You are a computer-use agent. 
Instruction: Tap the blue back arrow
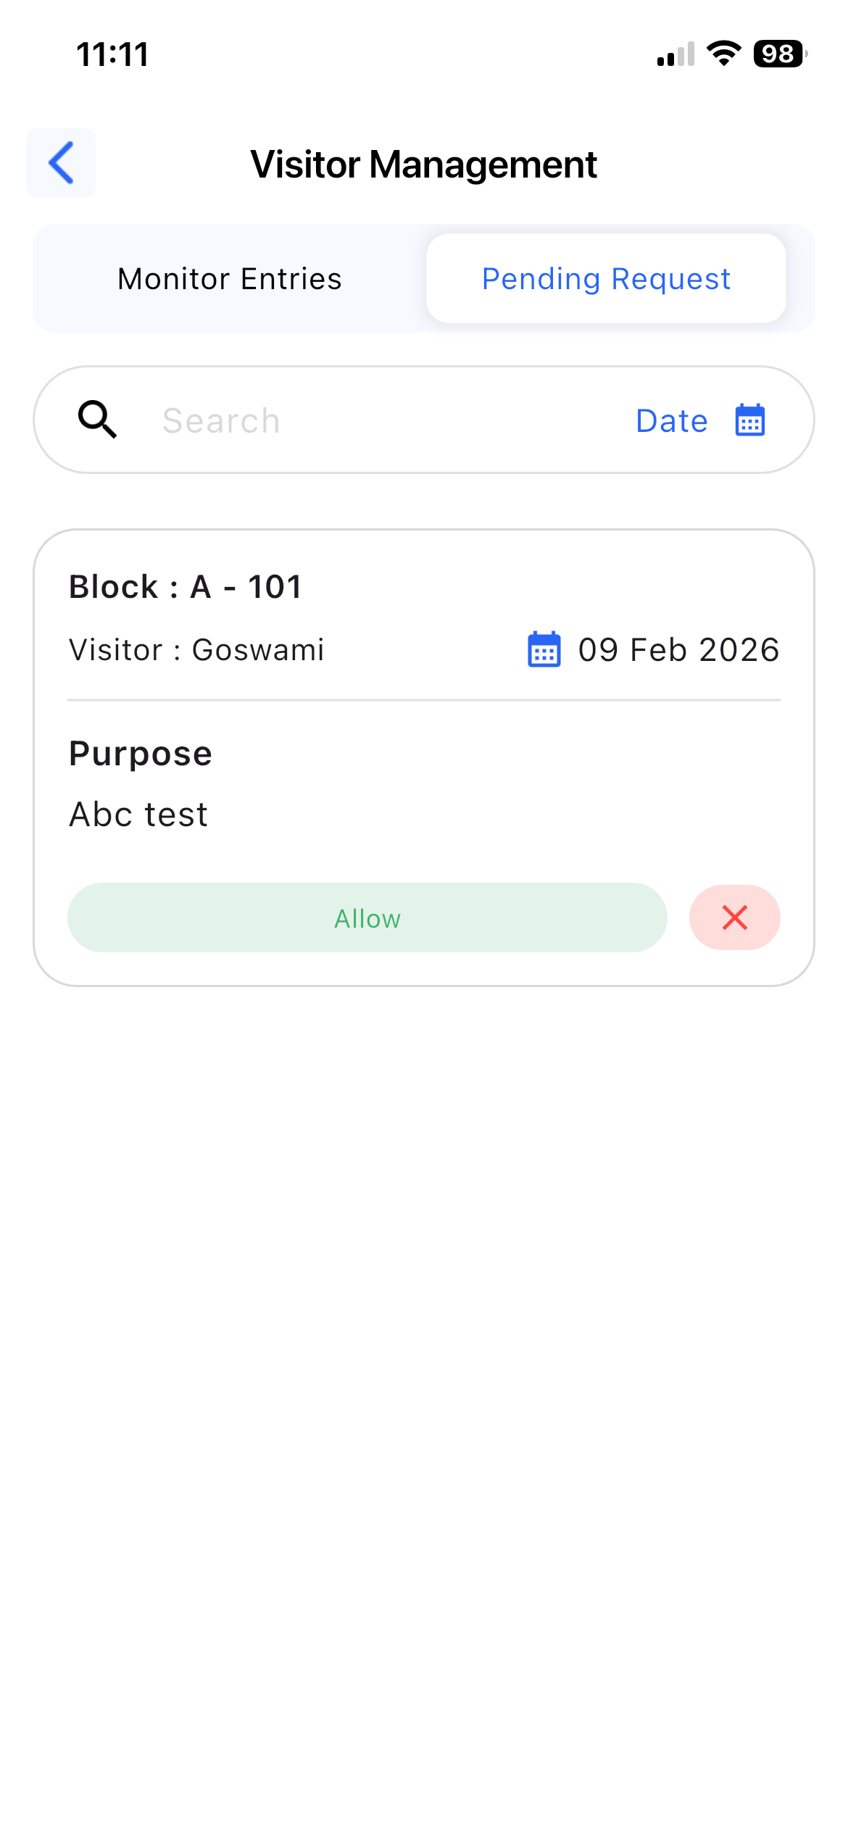pos(61,163)
